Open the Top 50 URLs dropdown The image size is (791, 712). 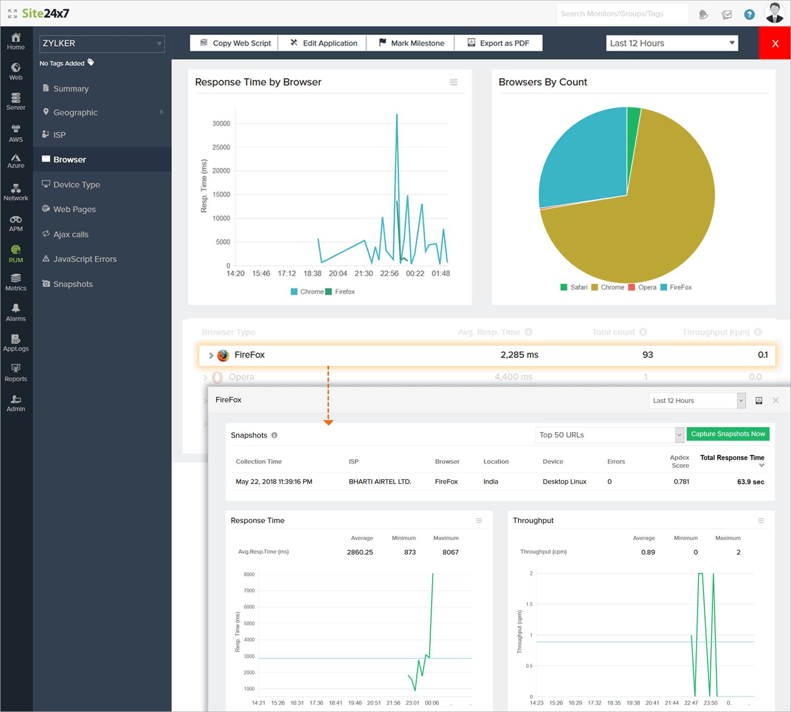coord(610,435)
